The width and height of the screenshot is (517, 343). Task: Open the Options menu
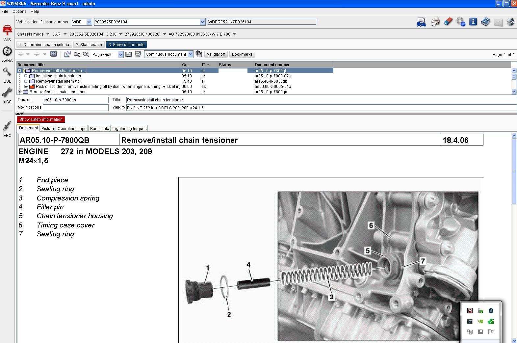(19, 12)
